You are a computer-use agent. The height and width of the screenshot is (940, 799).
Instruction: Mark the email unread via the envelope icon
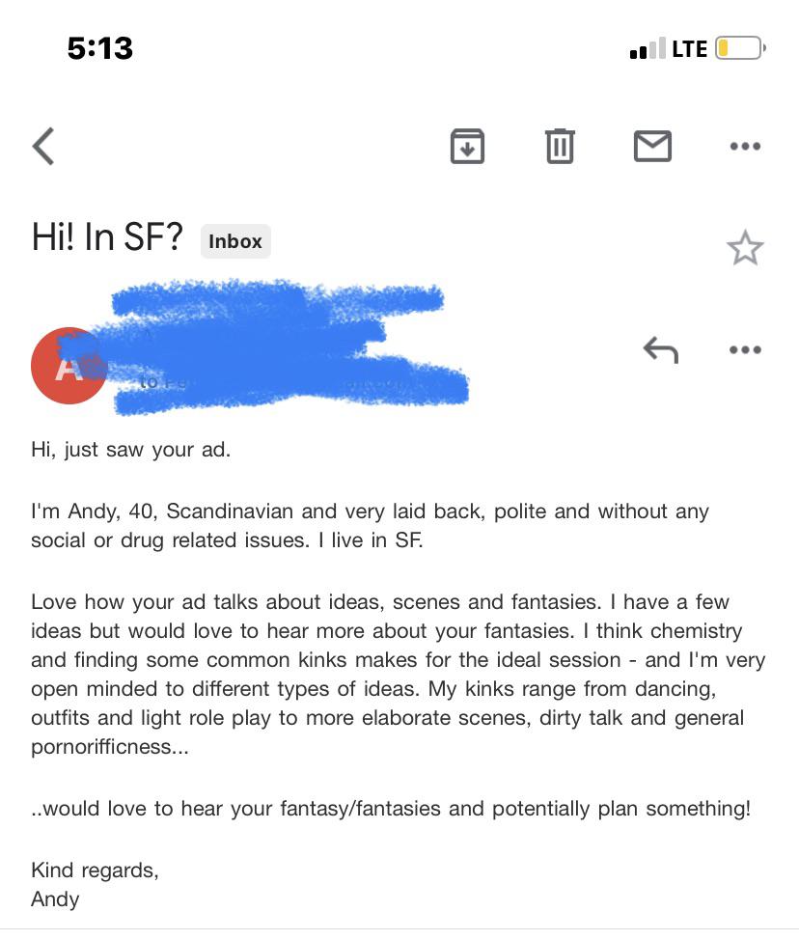click(652, 146)
